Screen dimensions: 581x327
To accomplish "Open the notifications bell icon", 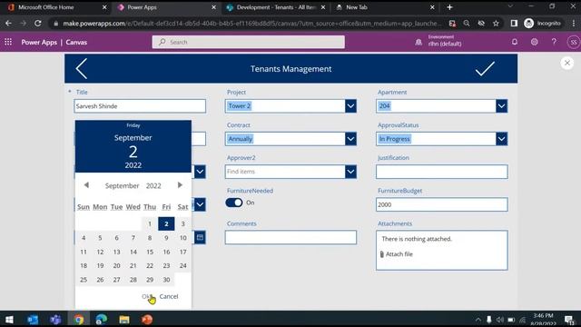I will coord(515,42).
